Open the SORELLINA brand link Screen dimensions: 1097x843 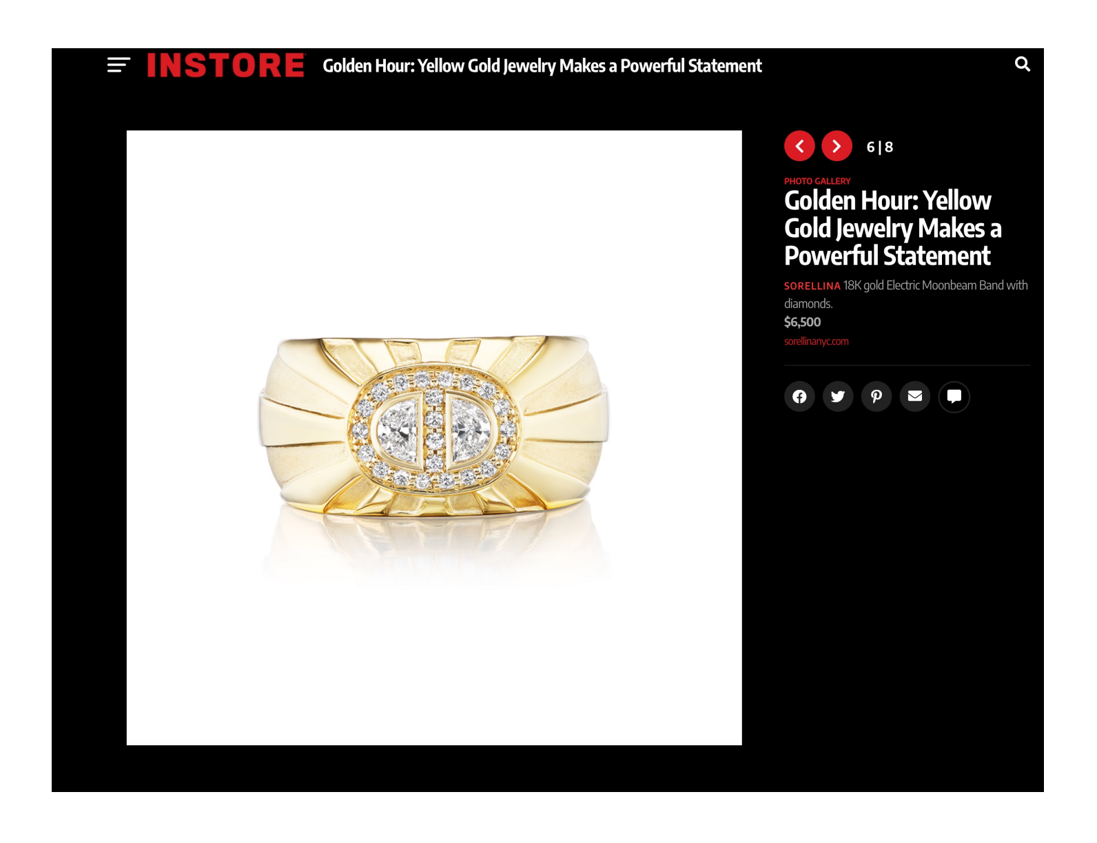coord(812,286)
